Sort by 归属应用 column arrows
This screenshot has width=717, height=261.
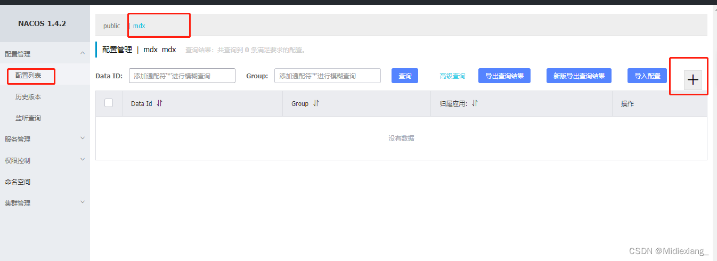475,103
